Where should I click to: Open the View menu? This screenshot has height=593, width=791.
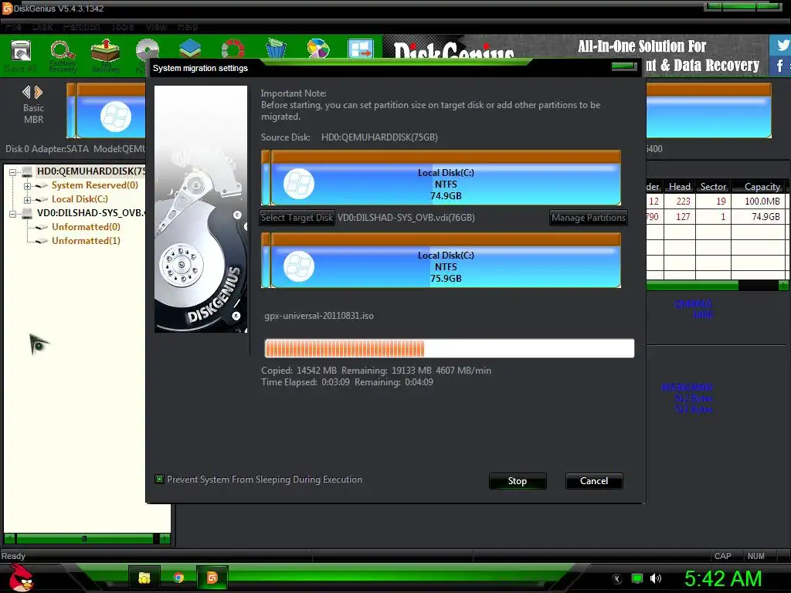(x=156, y=26)
